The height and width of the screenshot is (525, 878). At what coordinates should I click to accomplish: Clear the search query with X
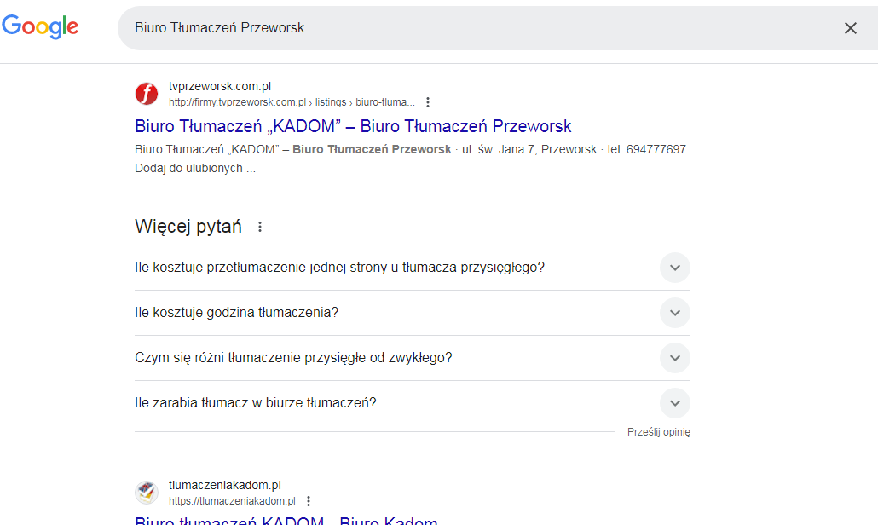pos(850,28)
